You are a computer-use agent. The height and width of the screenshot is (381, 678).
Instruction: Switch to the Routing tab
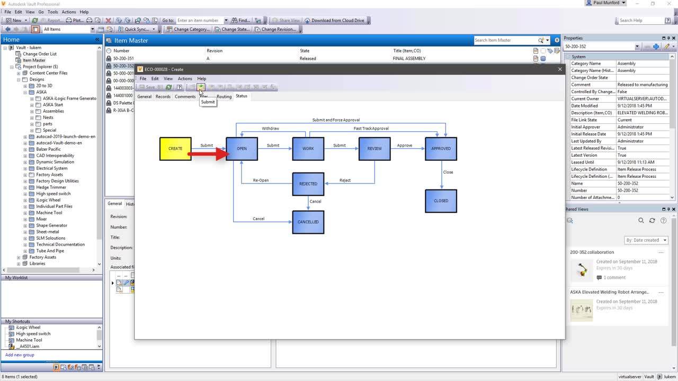pos(224,96)
